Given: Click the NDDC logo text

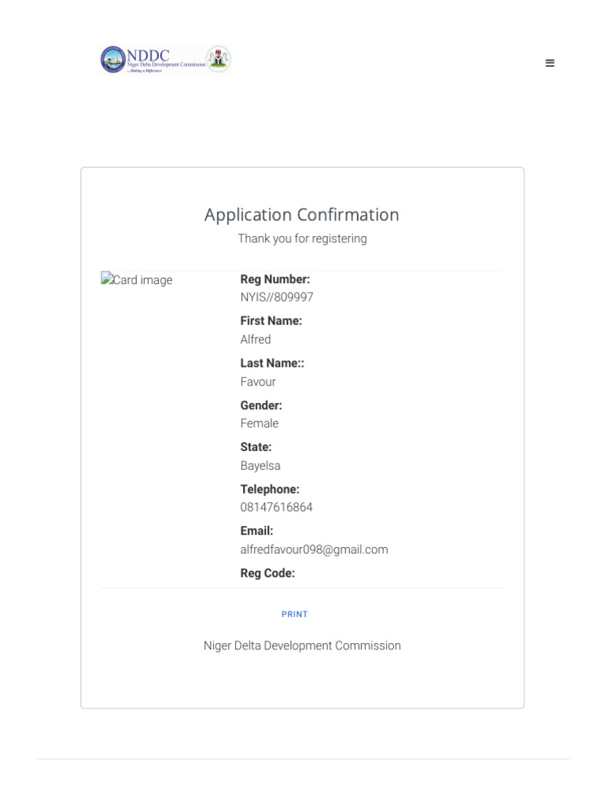Looking at the screenshot, I should [x=149, y=55].
